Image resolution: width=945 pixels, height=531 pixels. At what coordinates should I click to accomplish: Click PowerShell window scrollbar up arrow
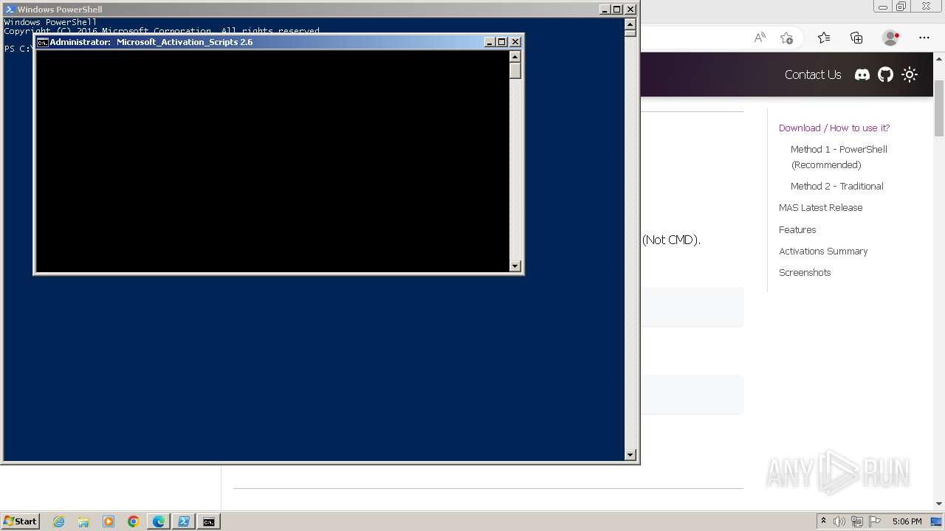click(630, 24)
